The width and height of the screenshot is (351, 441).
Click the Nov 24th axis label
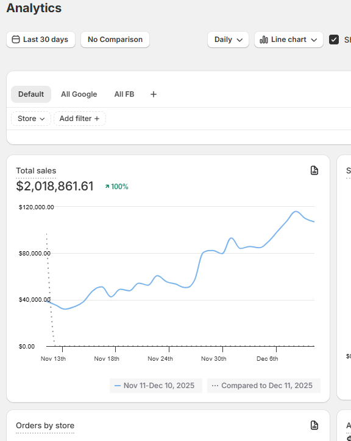tap(160, 359)
